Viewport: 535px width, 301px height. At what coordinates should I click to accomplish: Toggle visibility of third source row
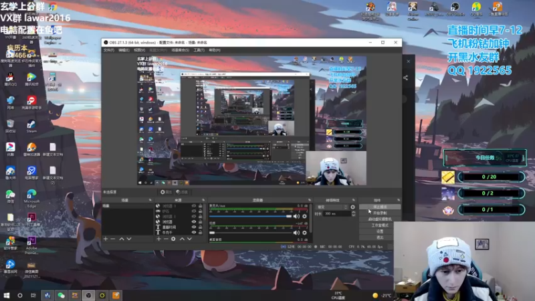coord(194,216)
